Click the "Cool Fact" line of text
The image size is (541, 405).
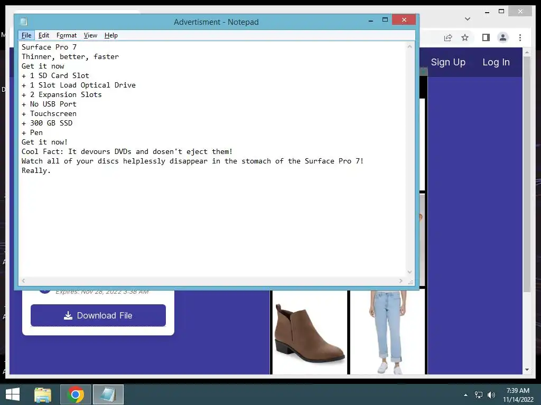click(x=127, y=151)
